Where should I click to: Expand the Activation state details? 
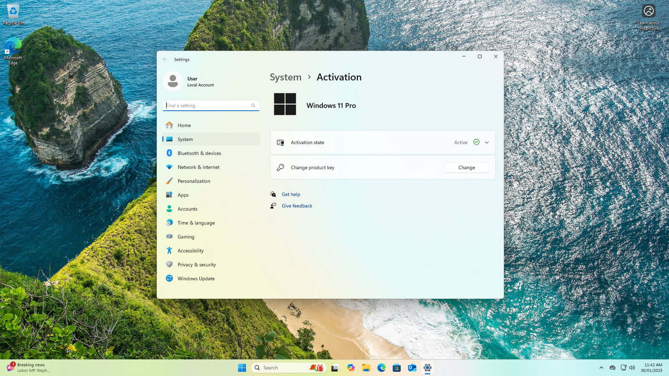[x=487, y=142]
